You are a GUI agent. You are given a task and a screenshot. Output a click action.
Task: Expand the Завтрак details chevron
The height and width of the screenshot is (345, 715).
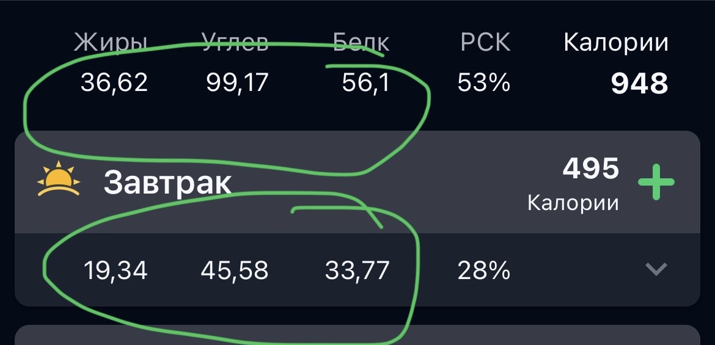656,269
